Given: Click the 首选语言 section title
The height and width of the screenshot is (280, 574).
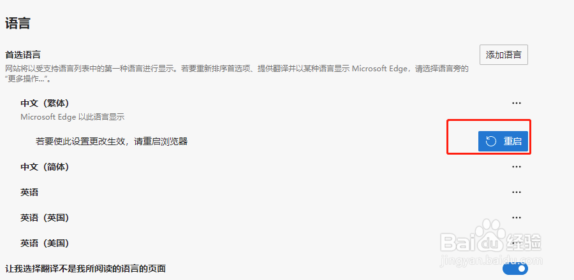Looking at the screenshot, I should click(x=23, y=55).
